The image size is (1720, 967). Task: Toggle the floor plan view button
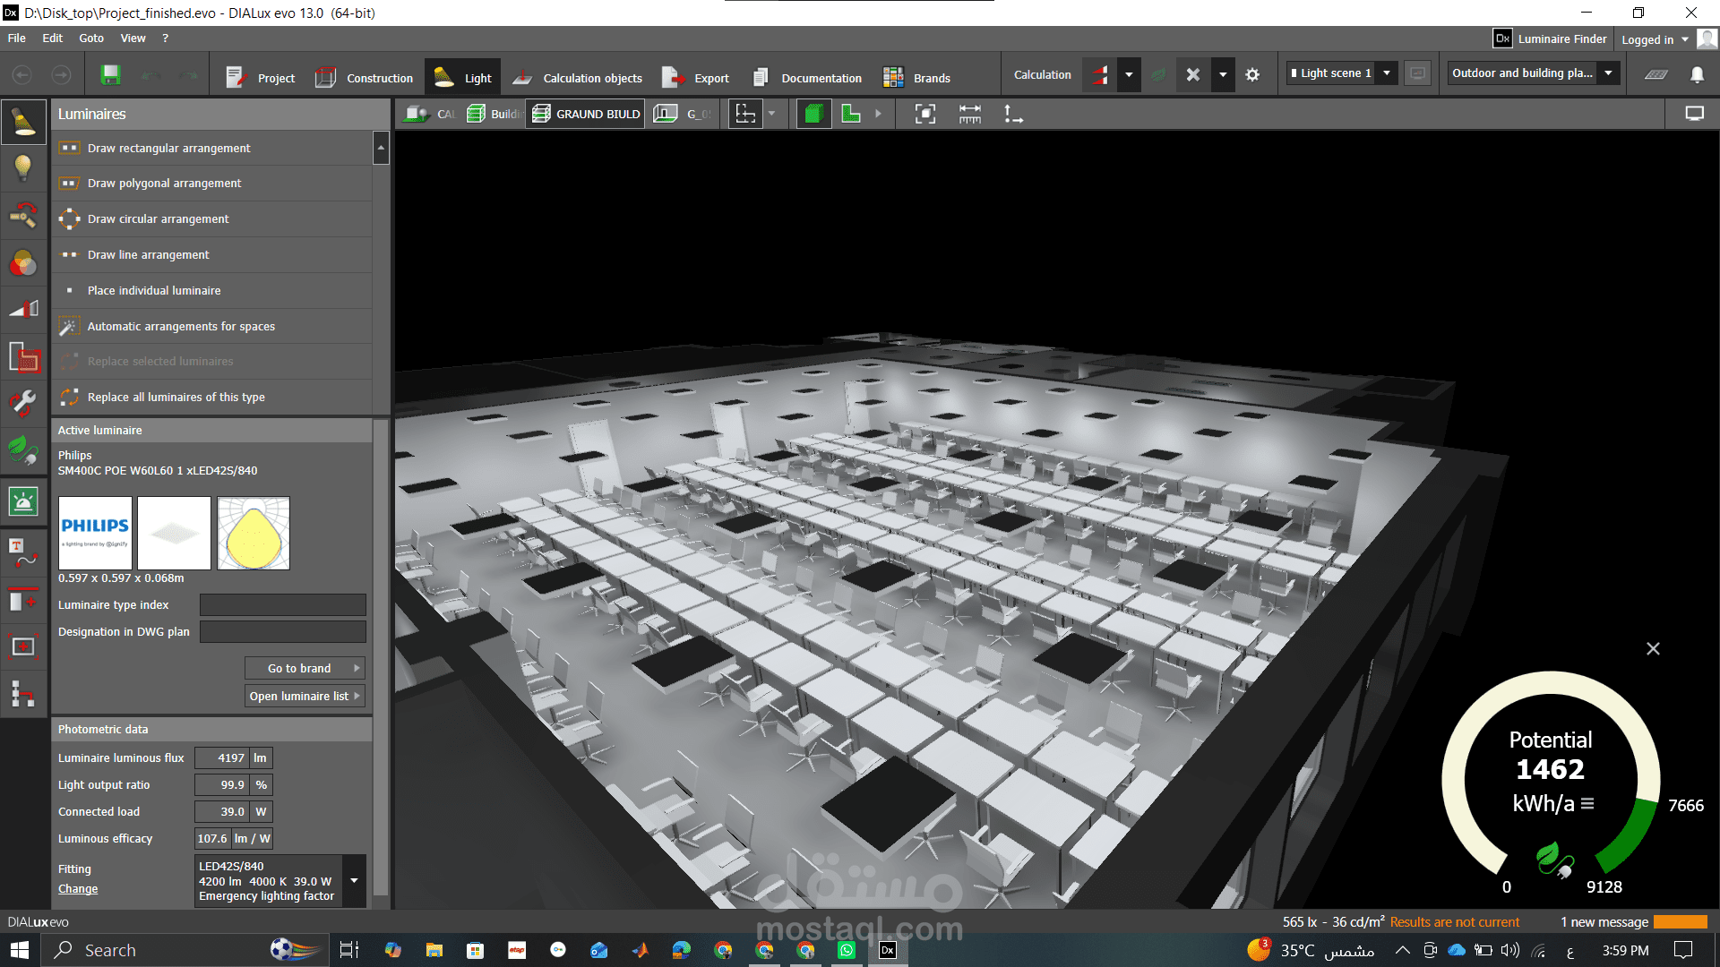pyautogui.click(x=851, y=114)
